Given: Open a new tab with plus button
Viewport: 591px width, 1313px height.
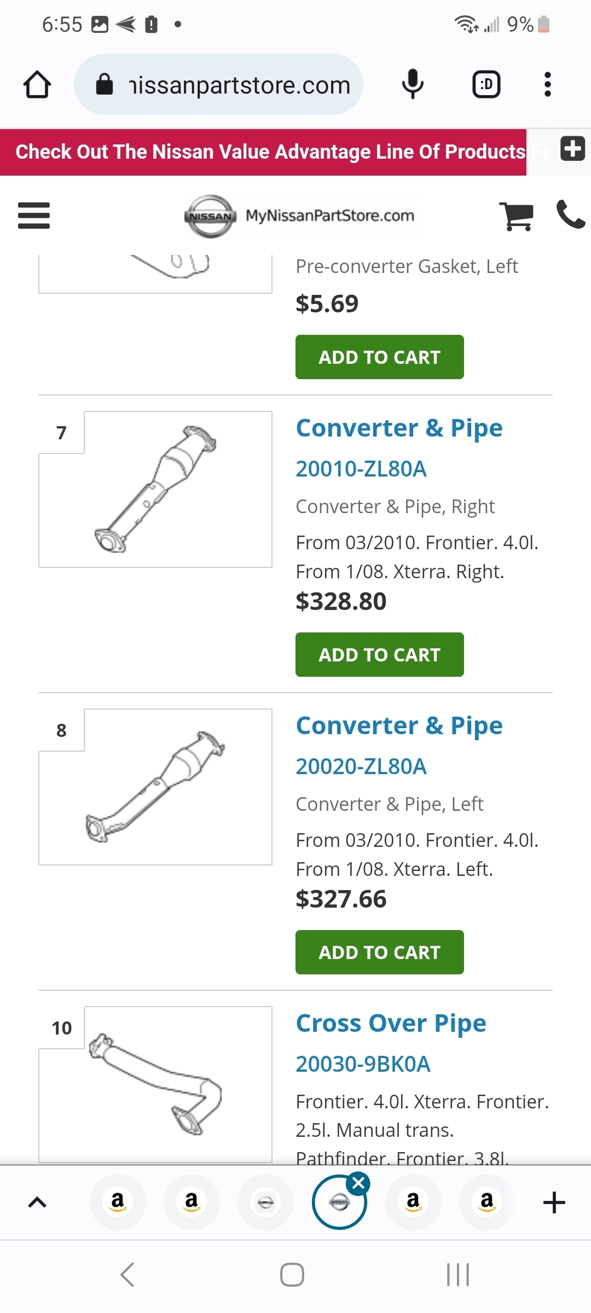Looking at the screenshot, I should click(x=554, y=1202).
